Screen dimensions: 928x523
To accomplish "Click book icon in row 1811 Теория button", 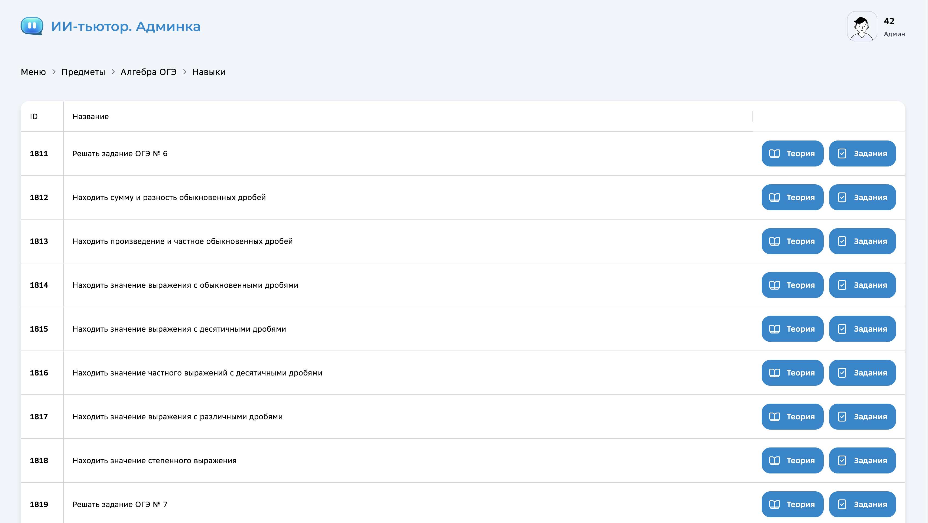I will (x=774, y=154).
